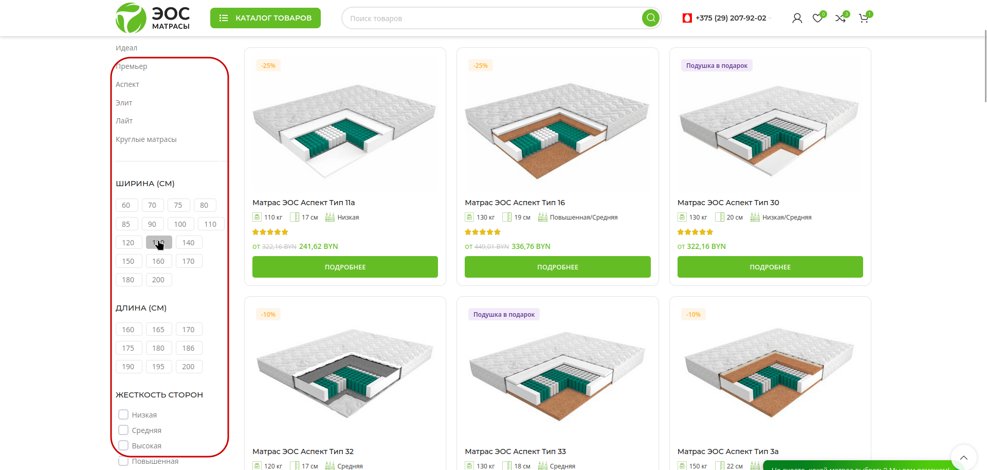
Task: Open the Круглые матрасы category
Action: tap(146, 139)
